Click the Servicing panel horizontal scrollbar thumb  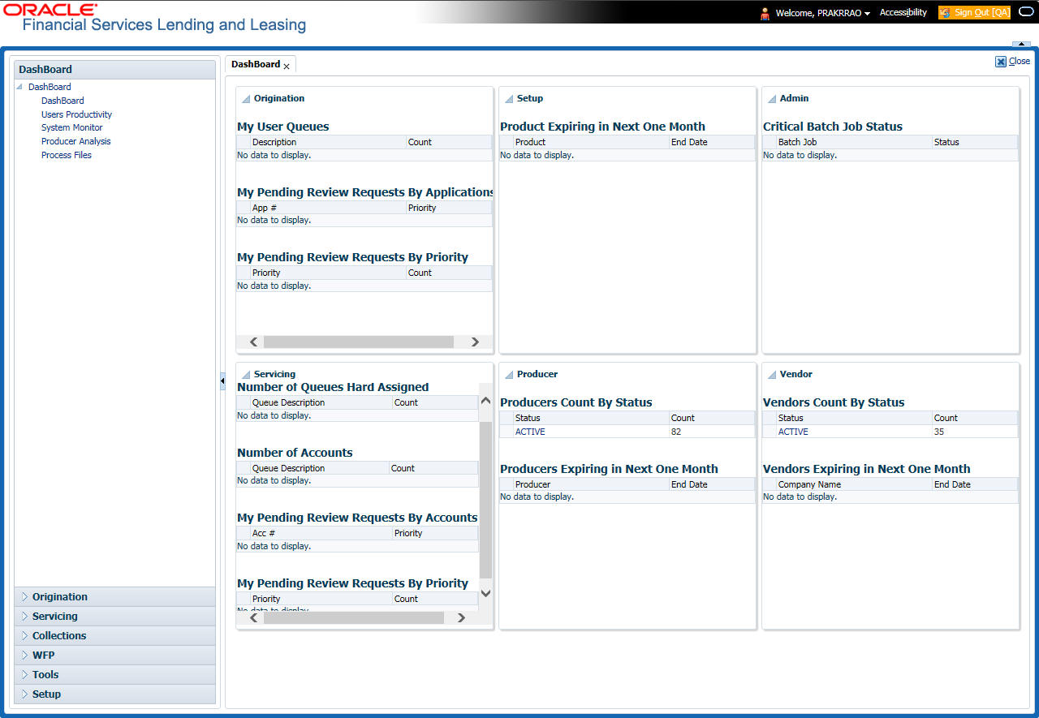click(354, 618)
